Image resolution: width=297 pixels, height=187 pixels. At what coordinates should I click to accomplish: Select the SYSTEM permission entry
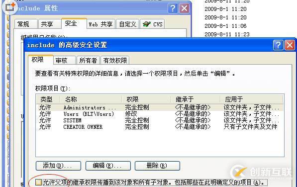[x=160, y=120]
